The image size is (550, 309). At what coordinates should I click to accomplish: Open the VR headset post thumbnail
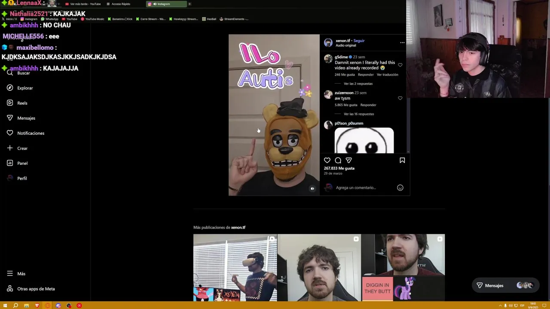235,268
